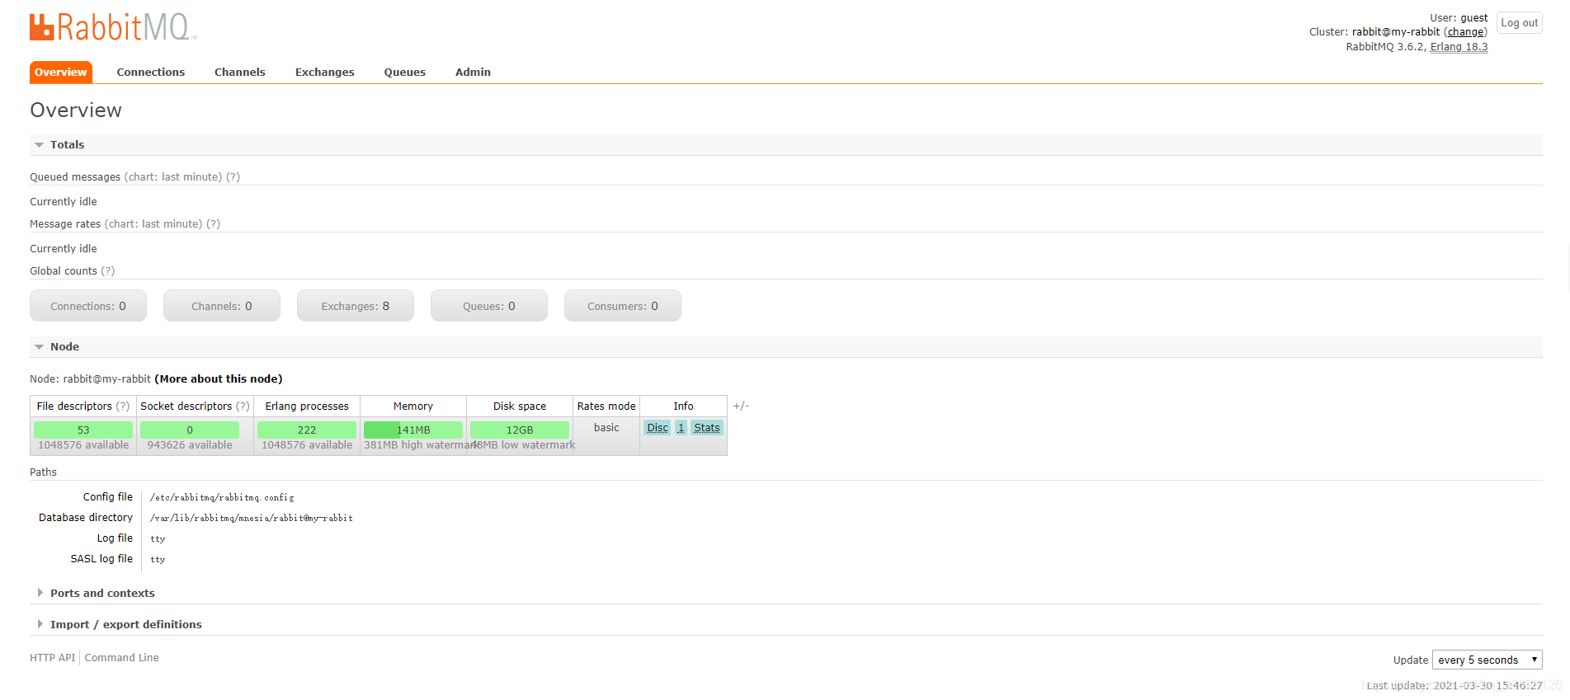Click the Stats info badge
This screenshot has width=1570, height=700.
tap(707, 428)
